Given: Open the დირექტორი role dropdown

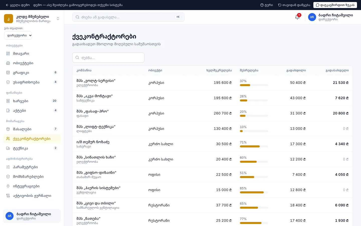Looking at the screenshot, I should point(18,35).
